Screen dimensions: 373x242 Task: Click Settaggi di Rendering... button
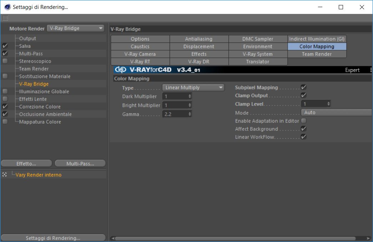[53, 238]
